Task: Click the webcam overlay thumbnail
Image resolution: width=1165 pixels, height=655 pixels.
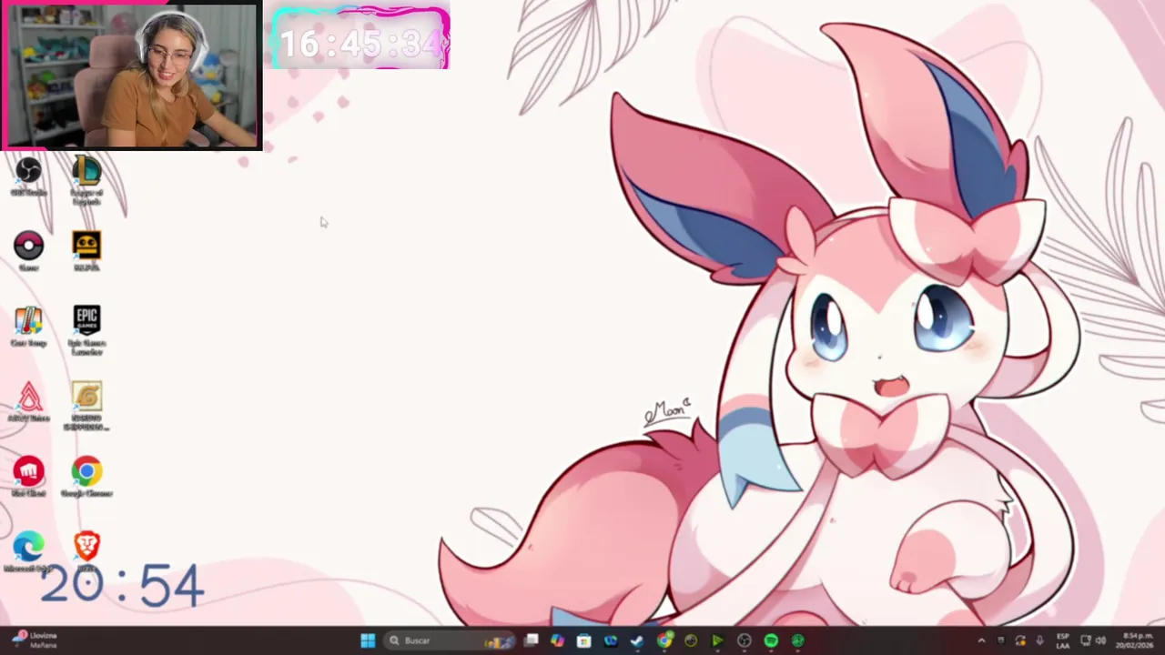Action: point(131,76)
